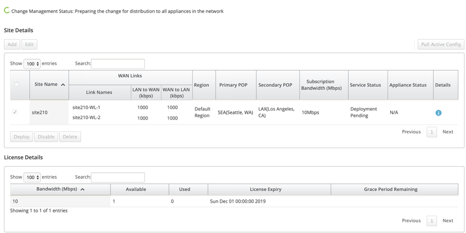Focus the Site Details search field

point(118,64)
